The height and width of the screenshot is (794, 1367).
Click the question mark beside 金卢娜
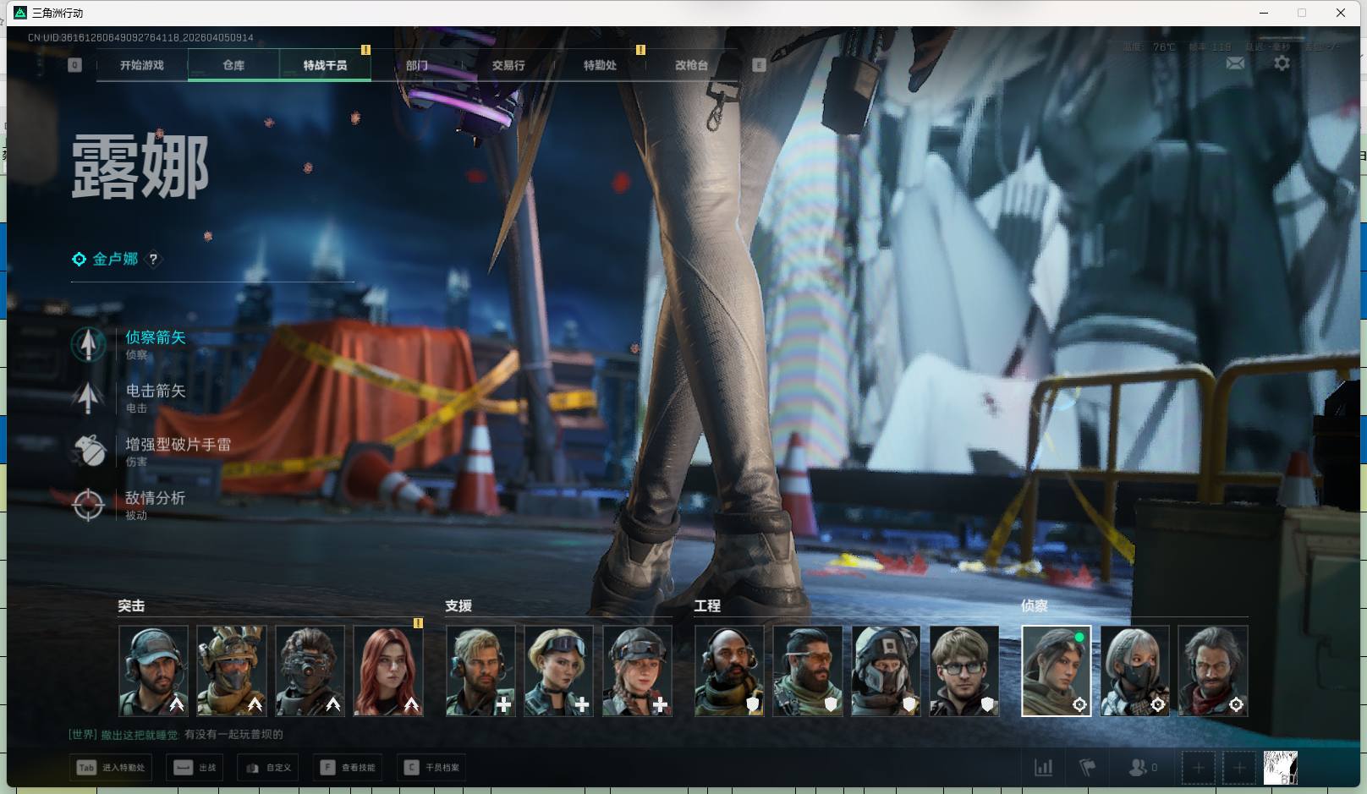point(153,260)
